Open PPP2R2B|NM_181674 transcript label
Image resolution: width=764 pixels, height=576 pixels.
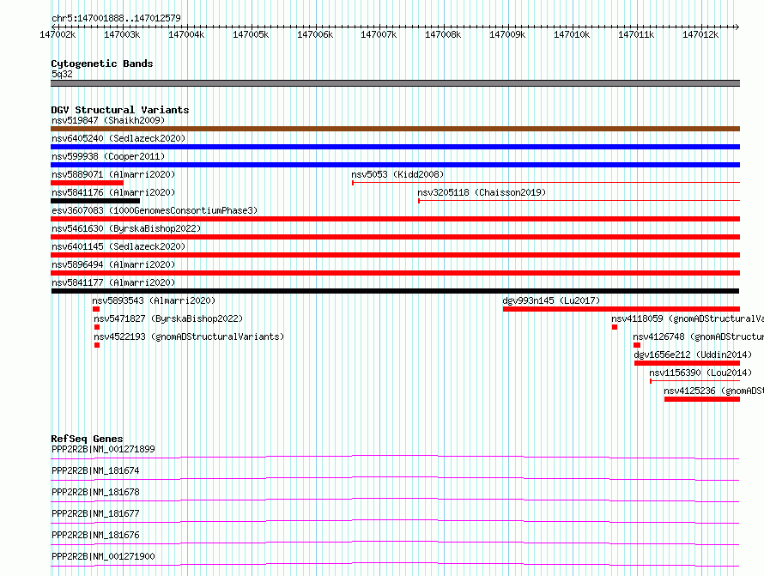95,470
